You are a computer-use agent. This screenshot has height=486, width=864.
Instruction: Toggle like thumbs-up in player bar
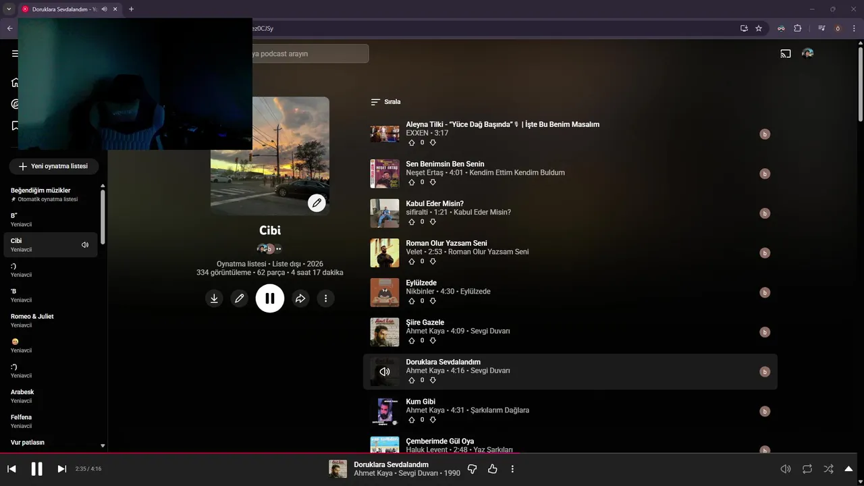pos(493,468)
